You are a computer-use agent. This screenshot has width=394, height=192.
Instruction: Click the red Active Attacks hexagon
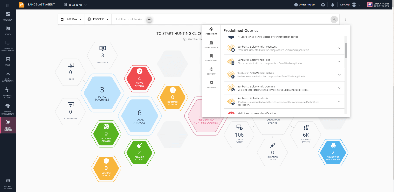[139, 78]
